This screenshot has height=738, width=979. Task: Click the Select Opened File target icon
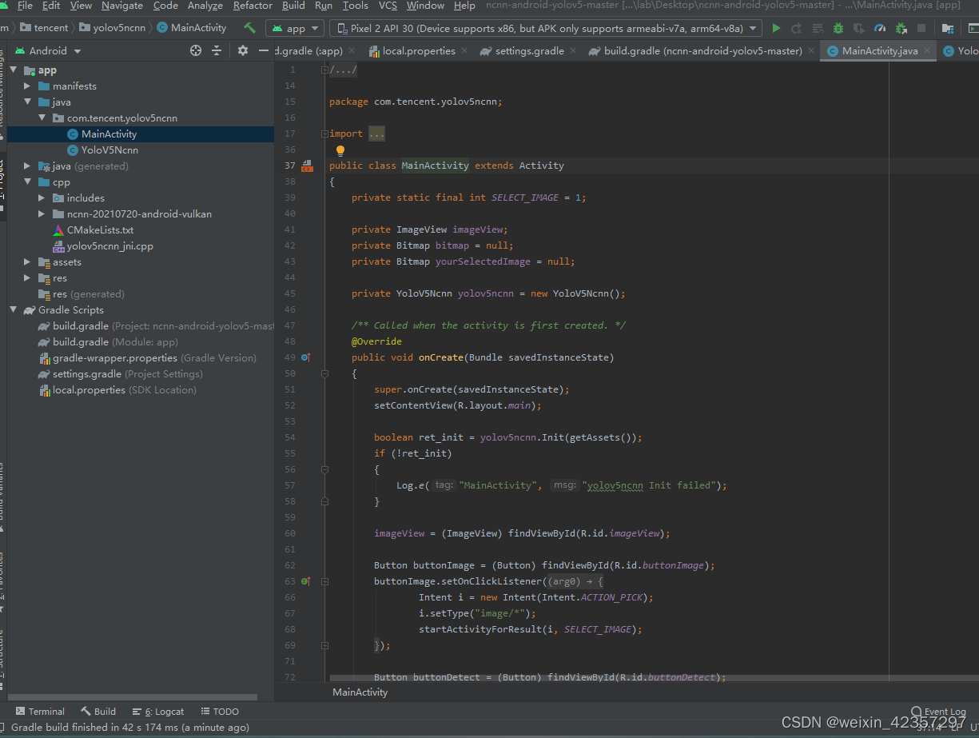tap(196, 50)
